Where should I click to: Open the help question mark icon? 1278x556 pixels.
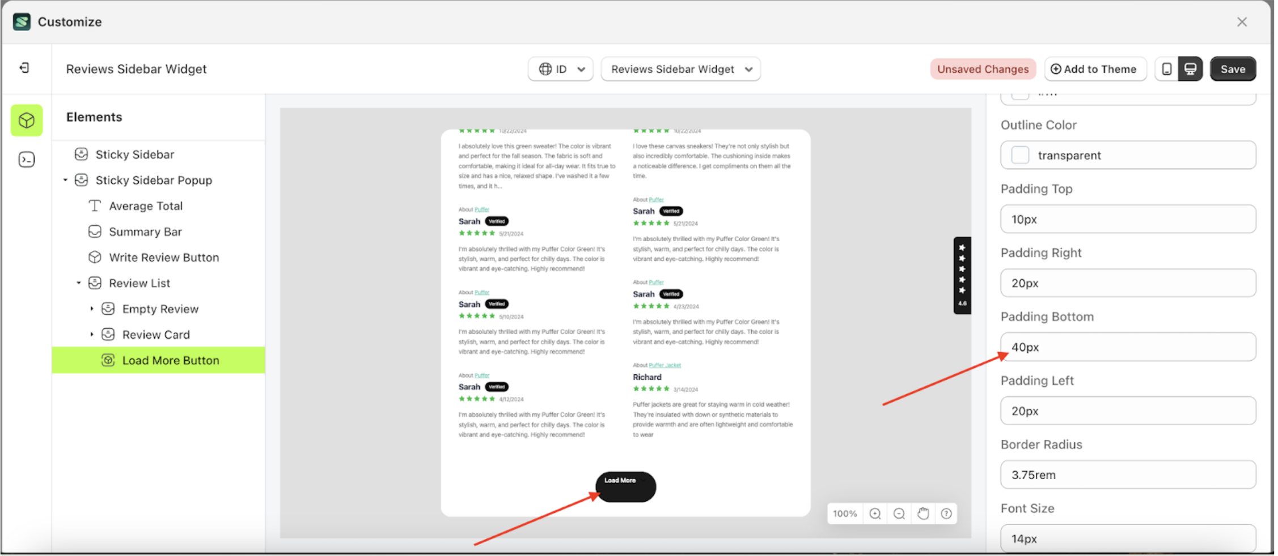tap(946, 514)
